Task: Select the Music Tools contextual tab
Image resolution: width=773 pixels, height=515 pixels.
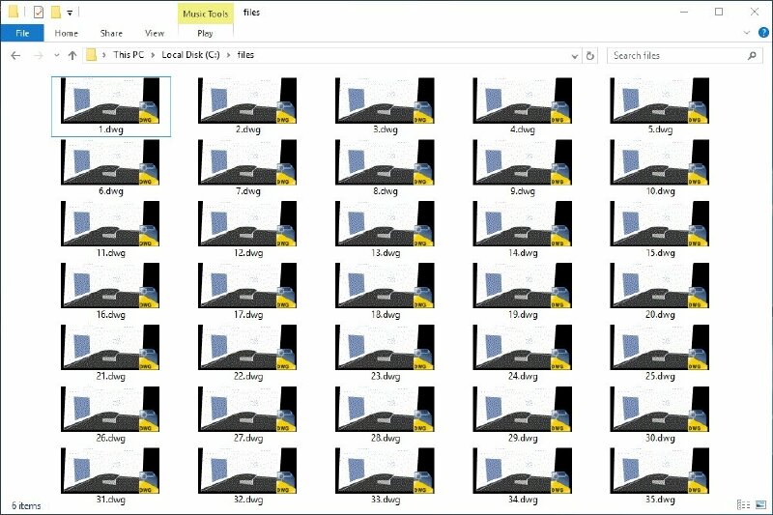Action: [205, 14]
